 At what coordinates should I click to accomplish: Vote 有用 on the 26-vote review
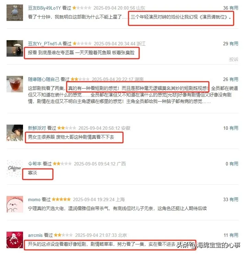[x=234, y=79]
